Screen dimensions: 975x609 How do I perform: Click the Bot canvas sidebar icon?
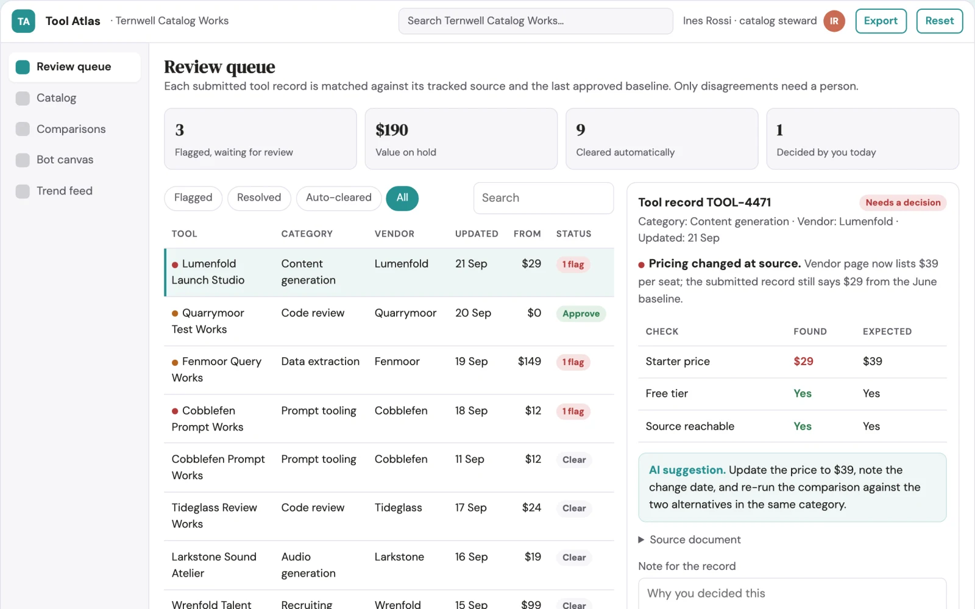tap(23, 160)
